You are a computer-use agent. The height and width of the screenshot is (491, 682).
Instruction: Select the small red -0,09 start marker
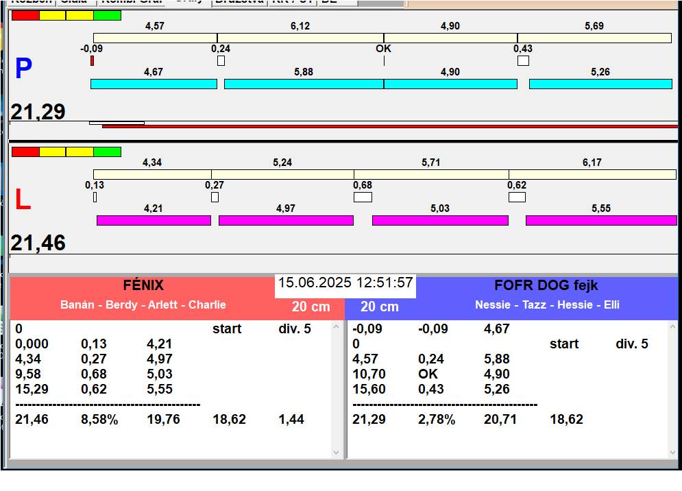click(92, 61)
